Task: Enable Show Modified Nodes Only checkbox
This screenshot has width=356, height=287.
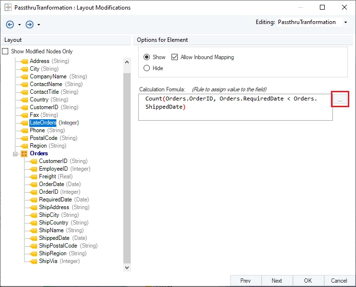Action: point(6,51)
